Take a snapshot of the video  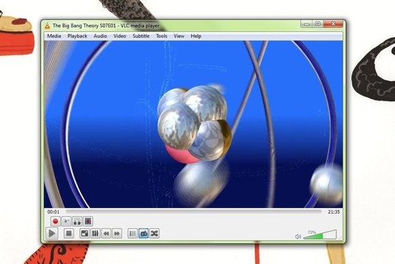pos(66,221)
